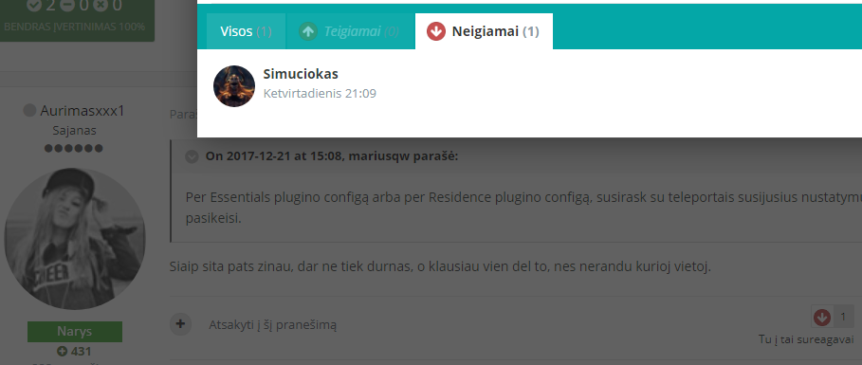862x365 pixels.
Task: Open Simuciokas profile name link
Action: pos(301,74)
